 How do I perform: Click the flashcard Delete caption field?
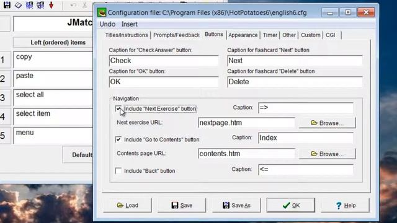[295, 82]
